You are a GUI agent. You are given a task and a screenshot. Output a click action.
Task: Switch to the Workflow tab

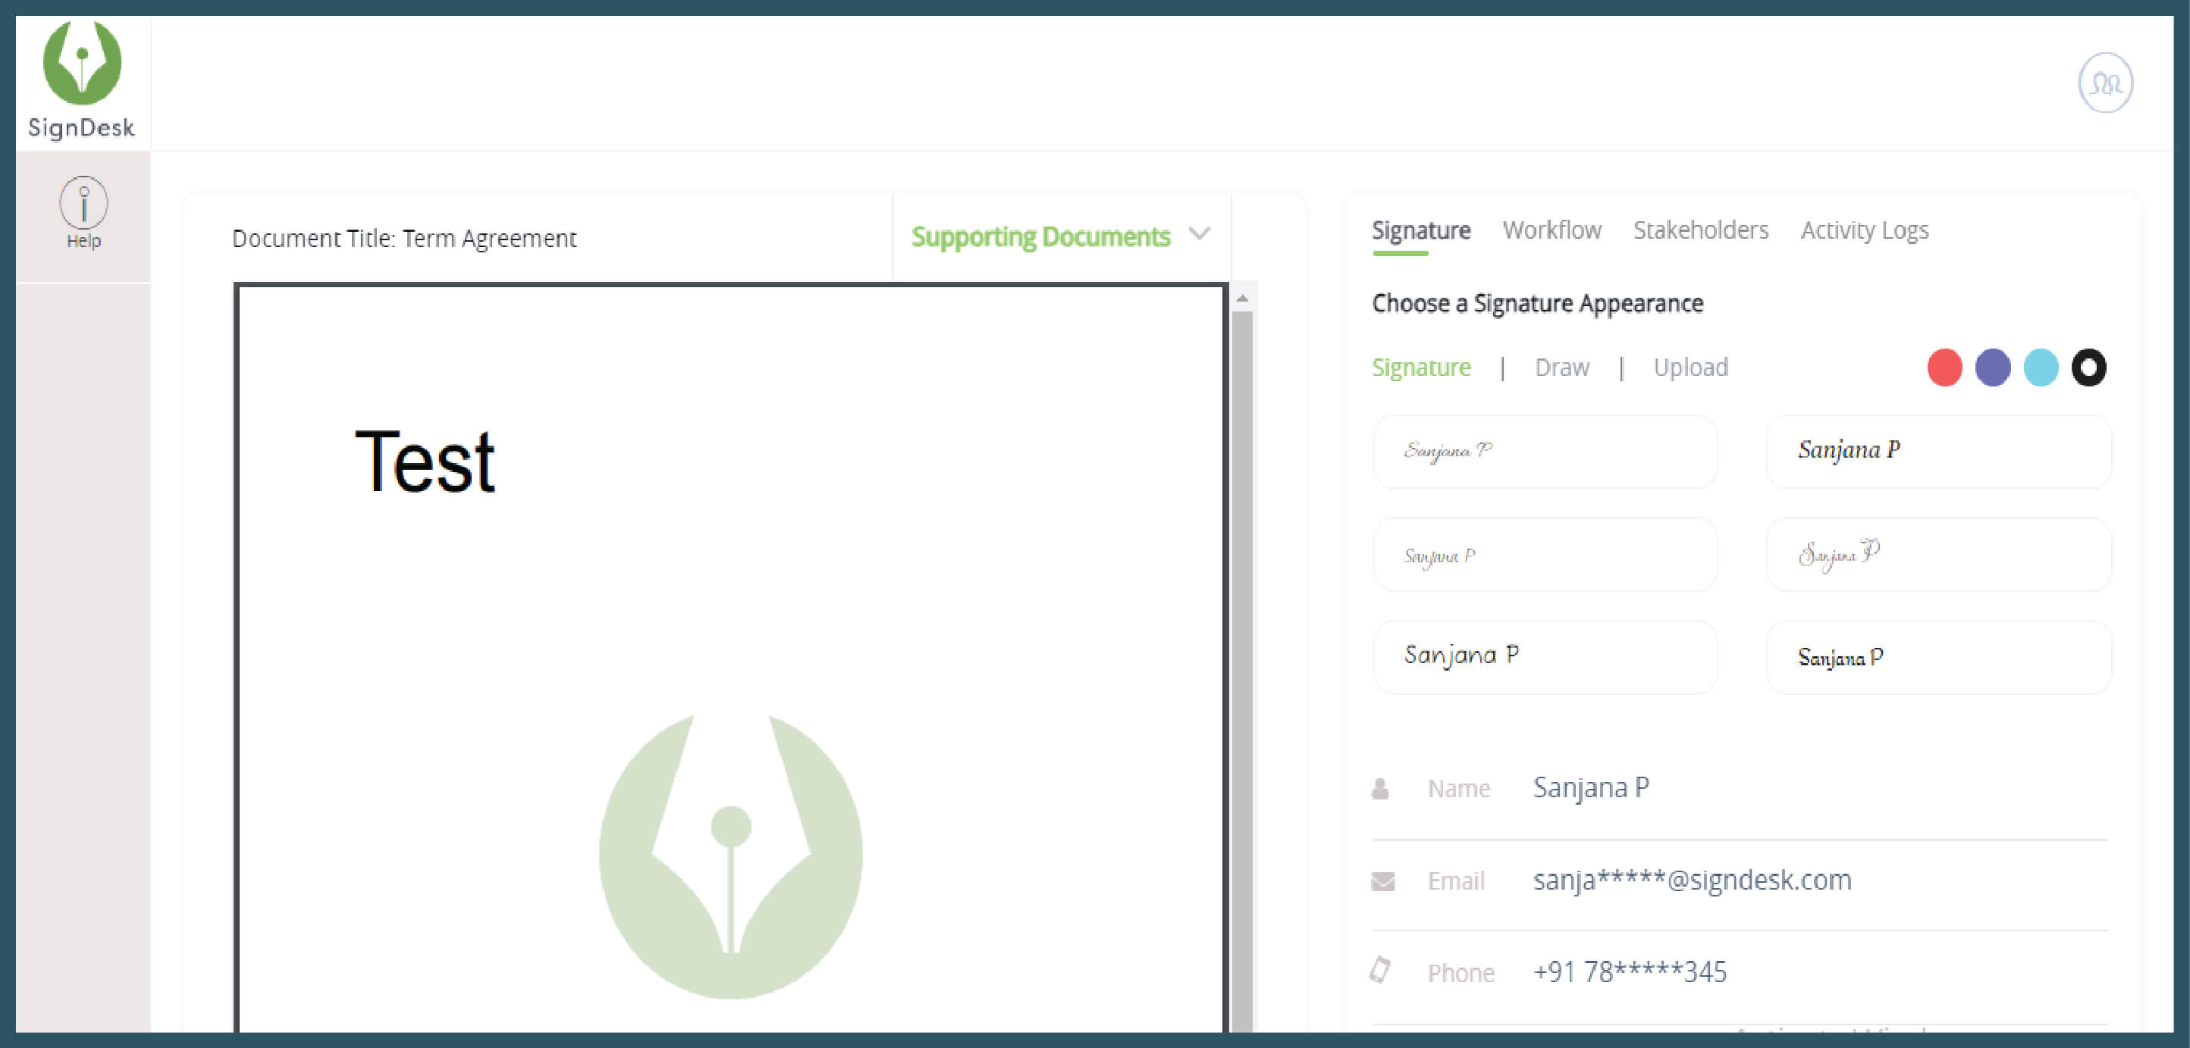[x=1552, y=230]
